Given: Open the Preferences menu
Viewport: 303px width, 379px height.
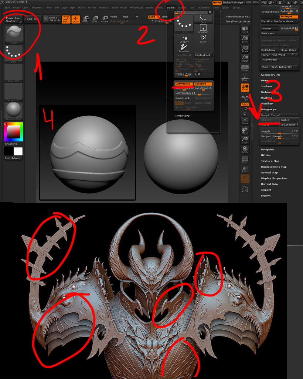Looking at the screenshot, I should [x=136, y=8].
